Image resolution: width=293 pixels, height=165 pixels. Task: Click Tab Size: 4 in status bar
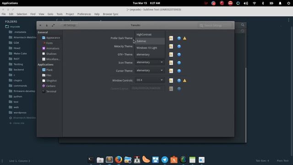pyautogui.click(x=262, y=161)
